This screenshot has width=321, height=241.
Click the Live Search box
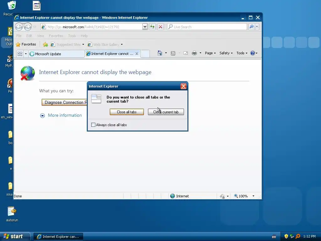point(207,27)
